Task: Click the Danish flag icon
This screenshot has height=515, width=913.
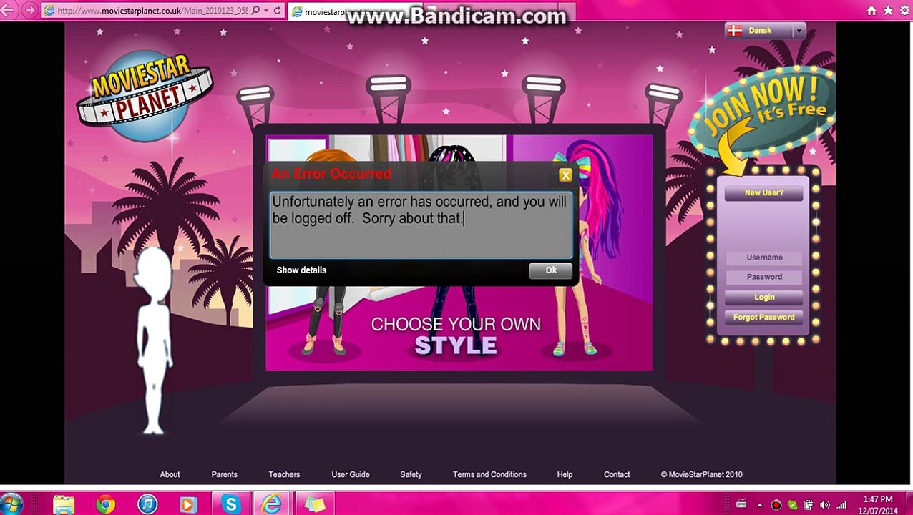Action: tap(735, 31)
